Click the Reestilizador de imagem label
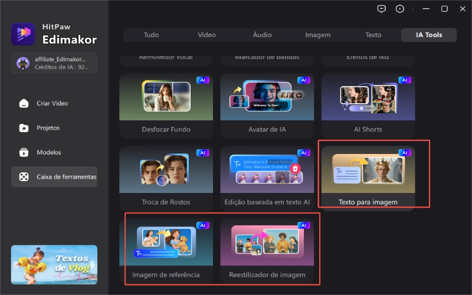The width and height of the screenshot is (472, 295). tap(267, 275)
